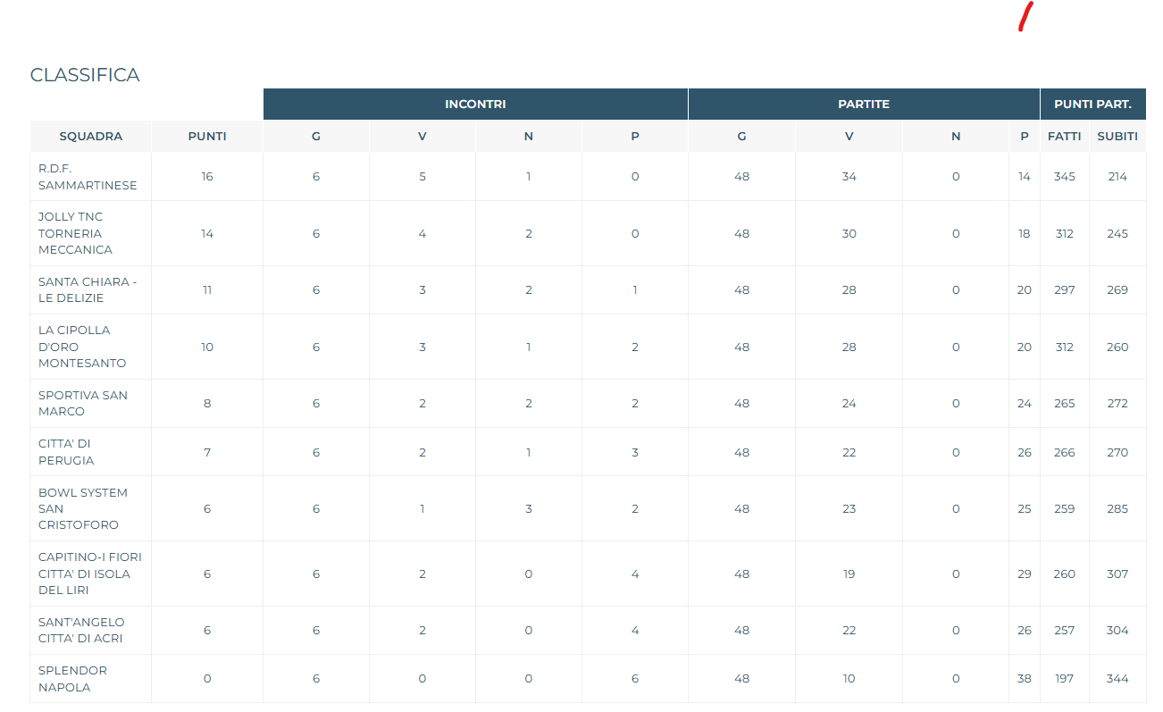Open the CITTA' DI PERUGIA team link

coord(66,452)
